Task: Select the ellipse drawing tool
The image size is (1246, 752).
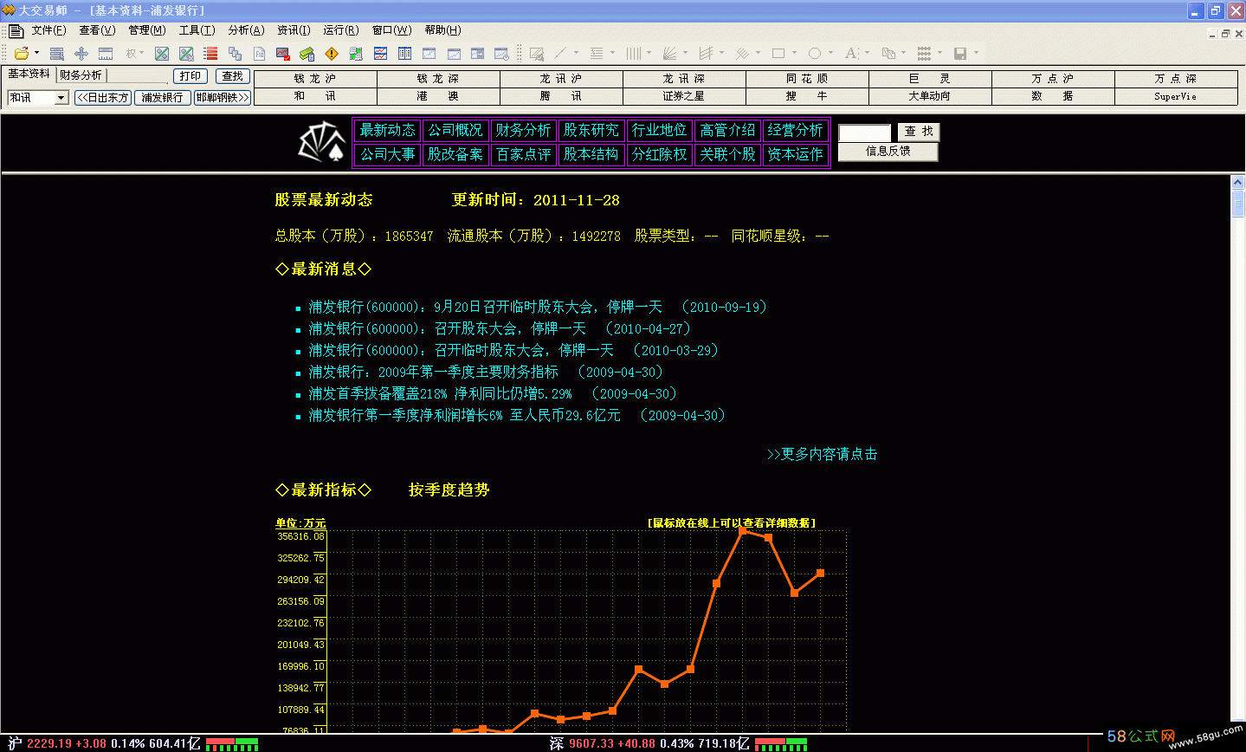Action: tap(814, 54)
